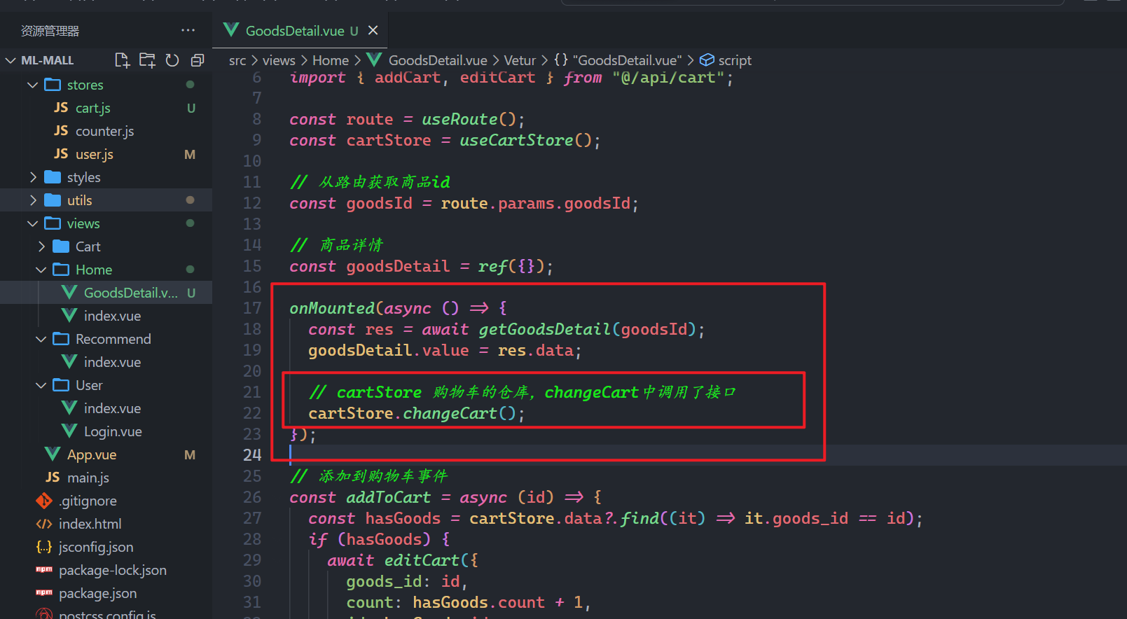Close the GoodsDetail.vue editor tab
Image resolution: width=1127 pixels, height=619 pixels.
coord(373,30)
